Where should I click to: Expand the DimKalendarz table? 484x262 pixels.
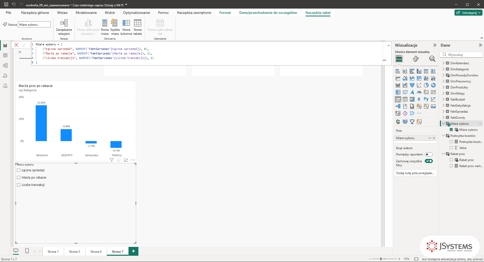pyautogui.click(x=443, y=63)
